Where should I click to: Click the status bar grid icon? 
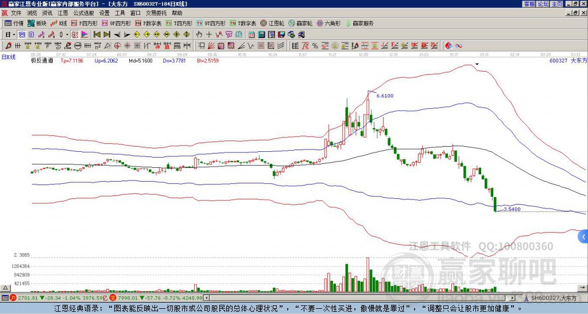pos(5,298)
